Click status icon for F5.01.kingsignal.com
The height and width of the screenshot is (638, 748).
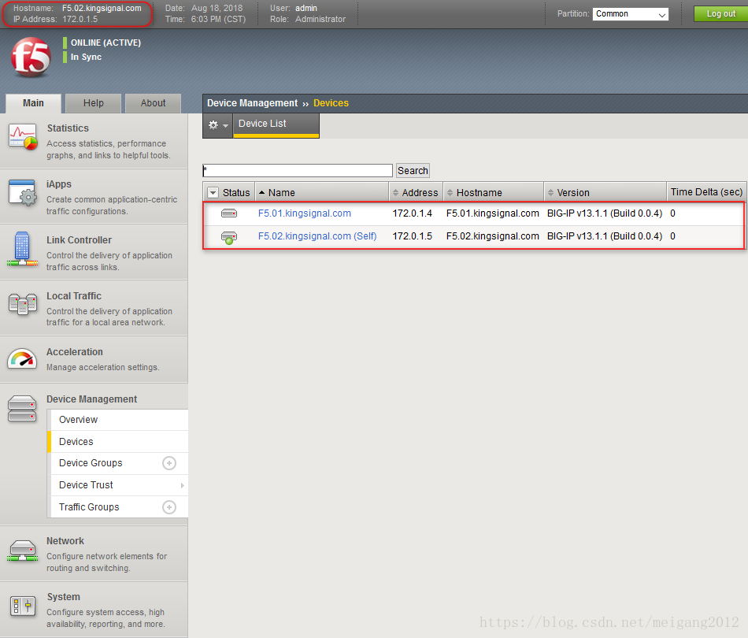point(229,213)
